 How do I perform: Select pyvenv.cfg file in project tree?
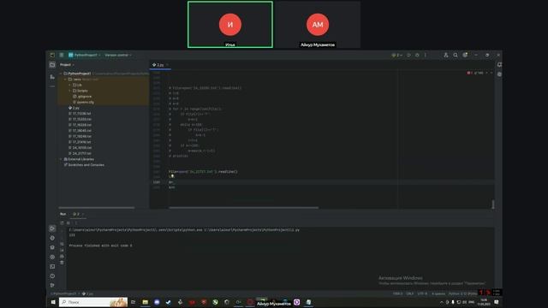[x=84, y=102]
